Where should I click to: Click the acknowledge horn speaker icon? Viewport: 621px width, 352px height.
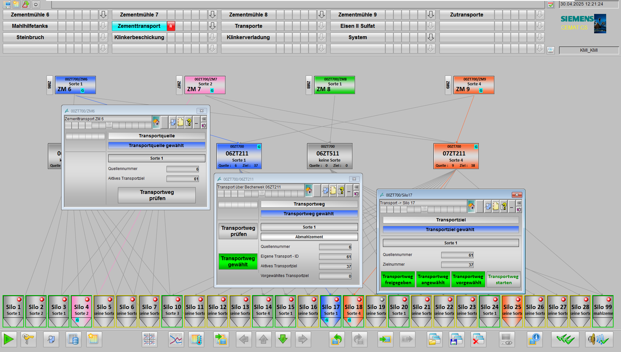tap(598, 339)
